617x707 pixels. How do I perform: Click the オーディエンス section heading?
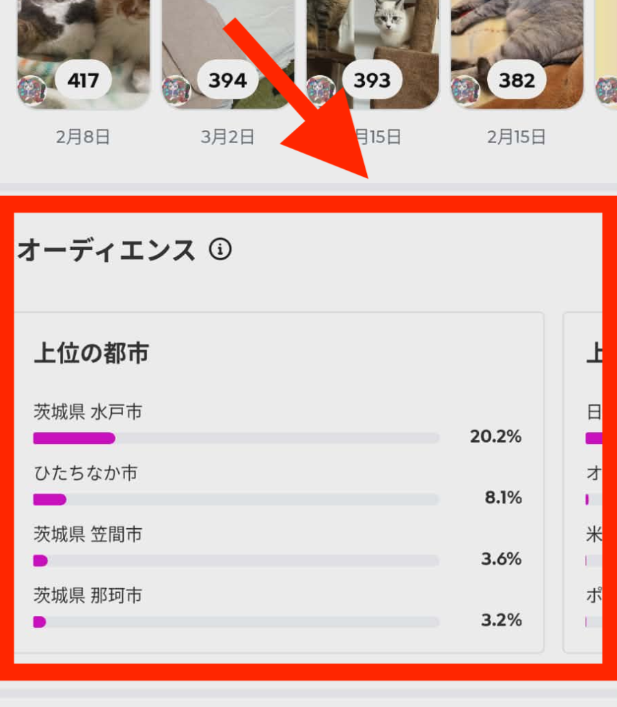pyautogui.click(x=106, y=250)
